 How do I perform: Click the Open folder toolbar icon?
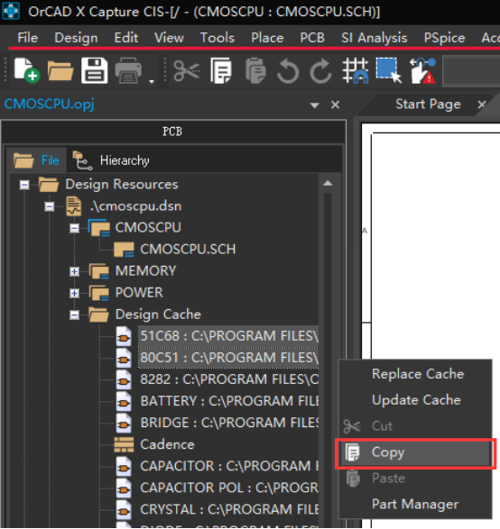(60, 70)
